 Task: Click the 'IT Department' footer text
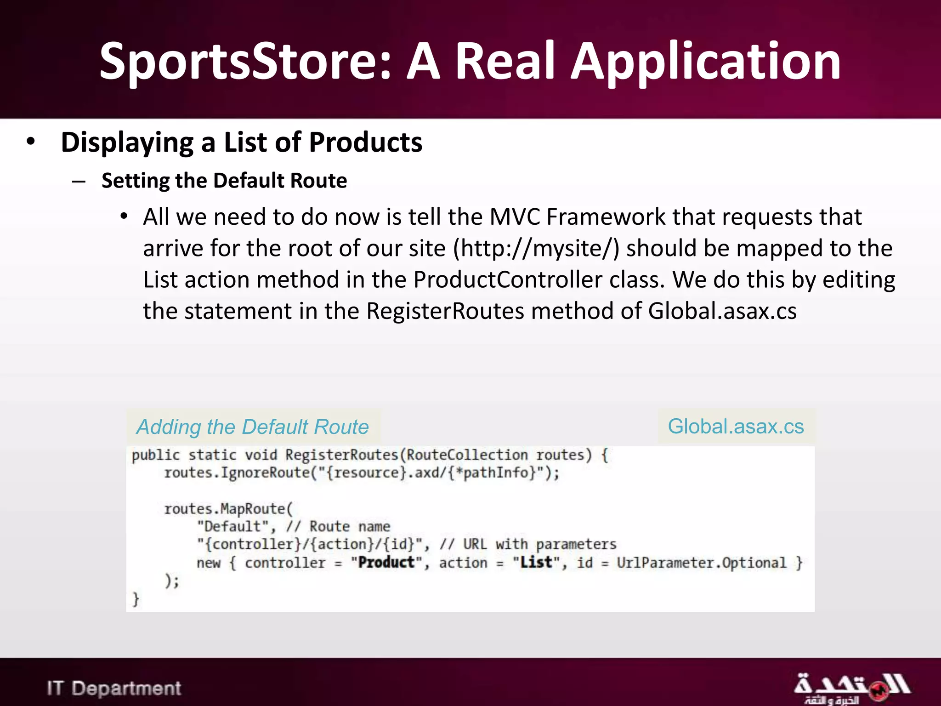[114, 688]
